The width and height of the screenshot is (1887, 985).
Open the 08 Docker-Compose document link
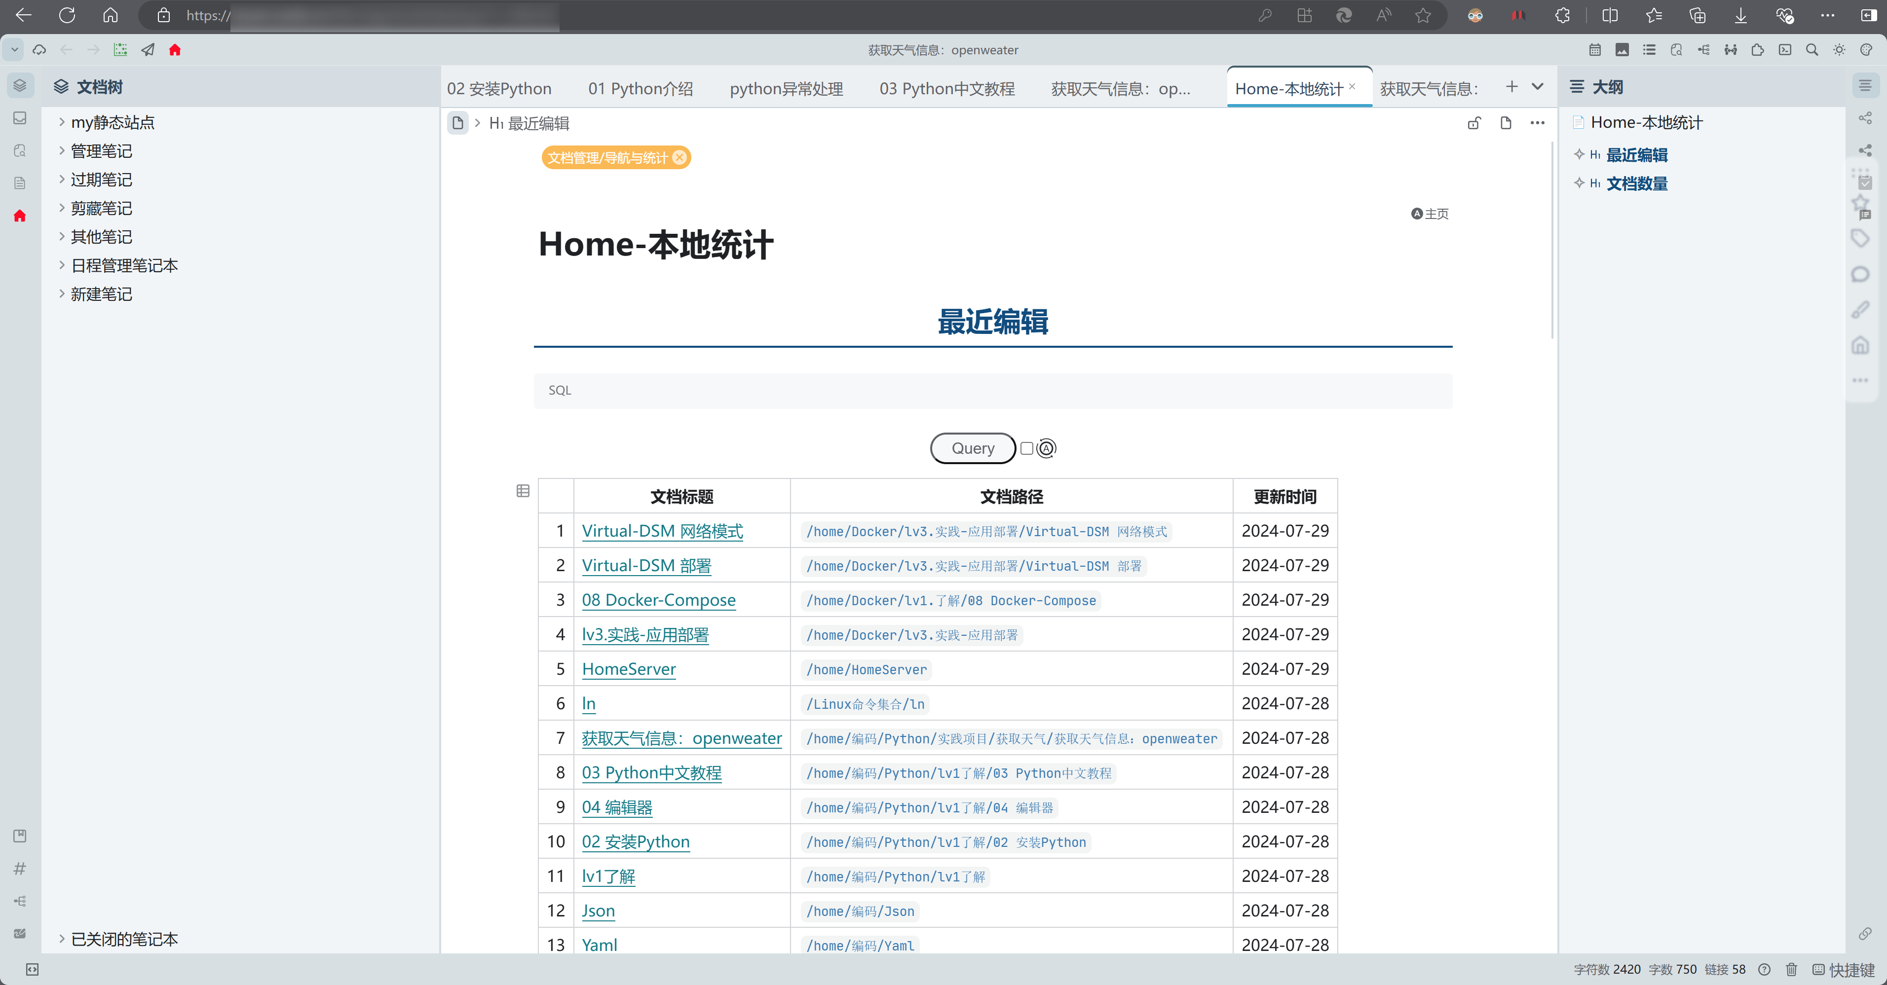[x=659, y=600]
